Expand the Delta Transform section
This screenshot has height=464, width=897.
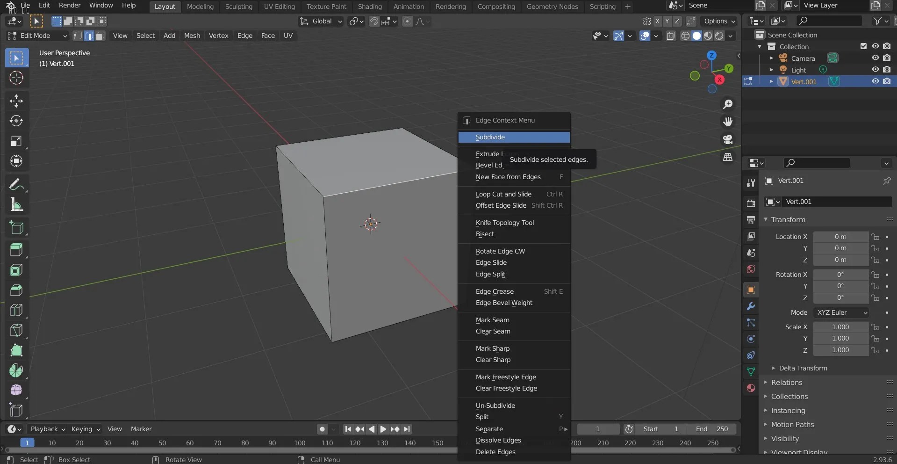tap(803, 368)
